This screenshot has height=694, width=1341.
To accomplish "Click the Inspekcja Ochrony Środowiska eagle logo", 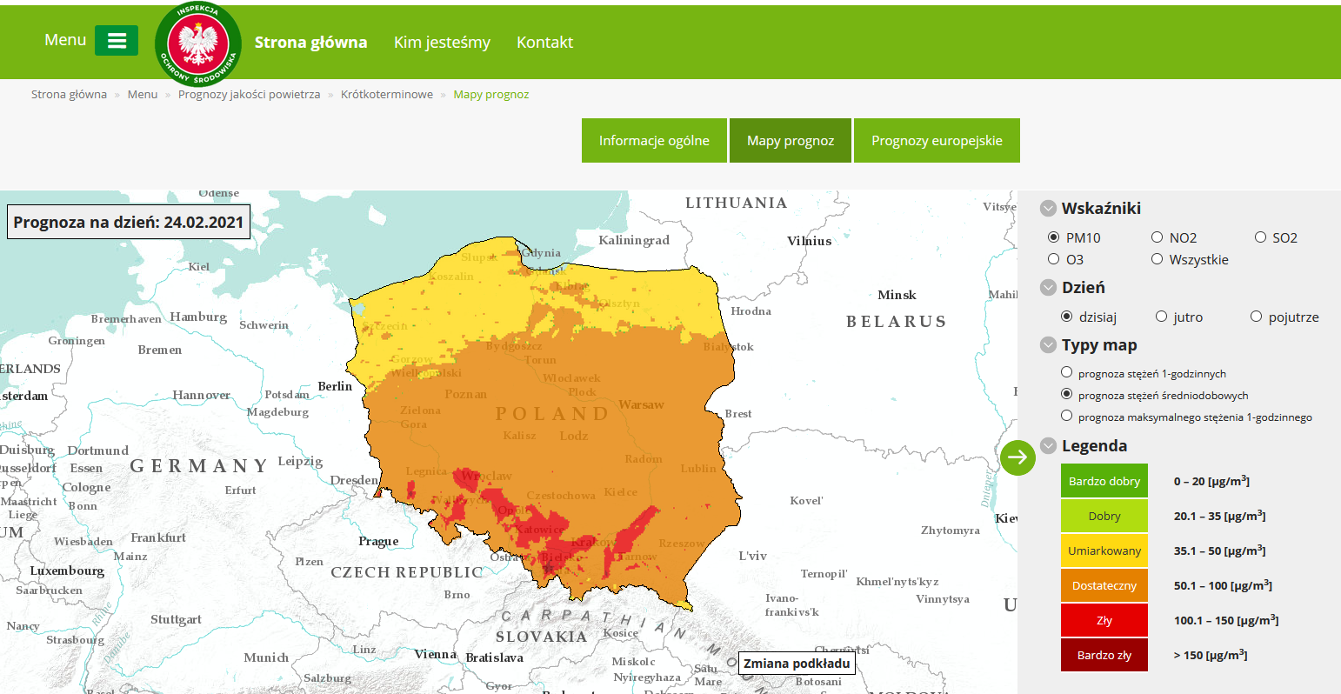I will (x=197, y=43).
